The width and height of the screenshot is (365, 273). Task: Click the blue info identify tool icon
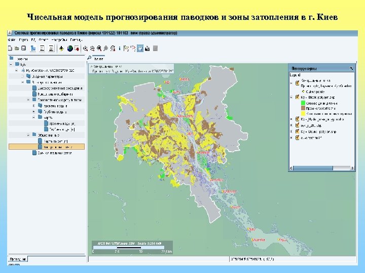click(x=119, y=49)
